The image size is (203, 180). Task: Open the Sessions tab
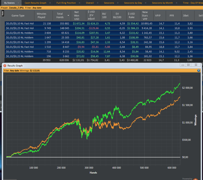109,3
